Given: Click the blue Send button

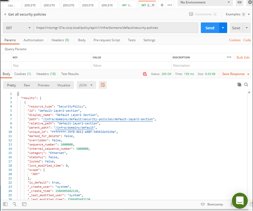Looking at the screenshot, I should coord(210,28).
